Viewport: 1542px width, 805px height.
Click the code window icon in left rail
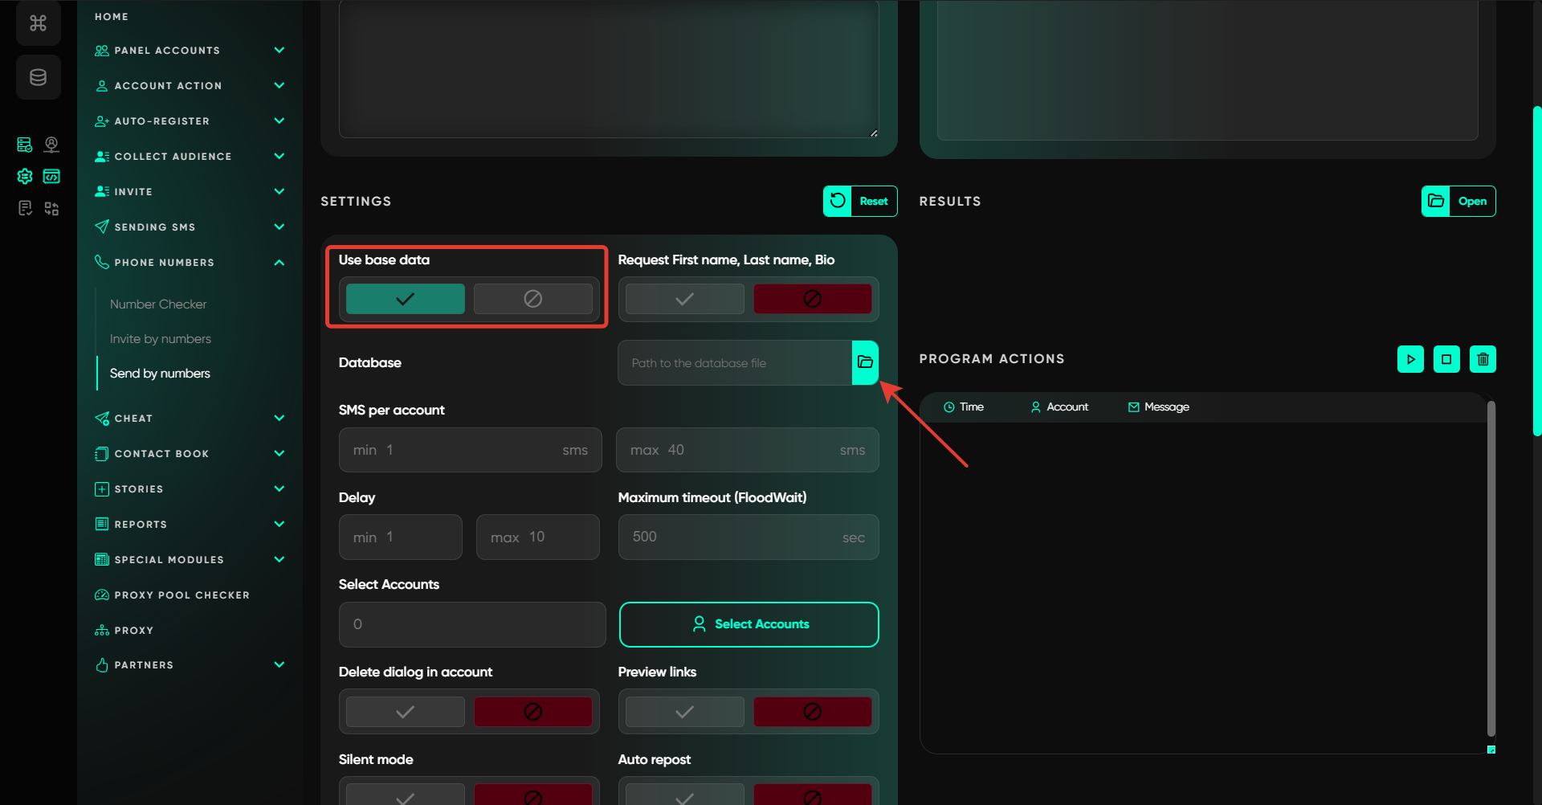click(x=51, y=176)
